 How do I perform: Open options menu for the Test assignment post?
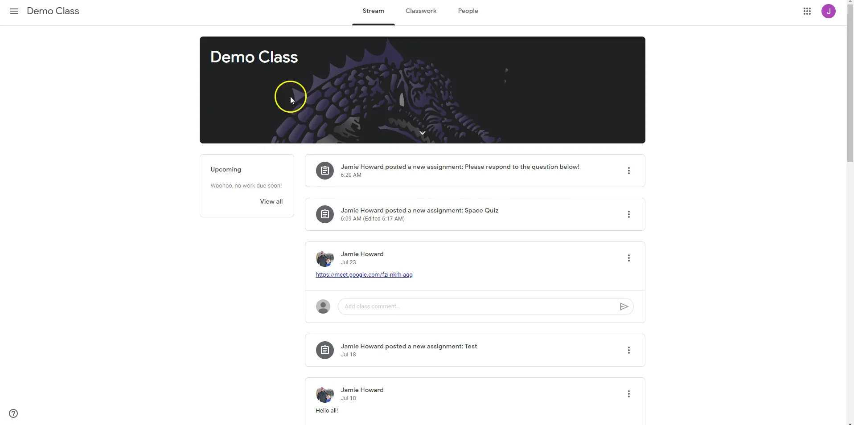point(629,350)
